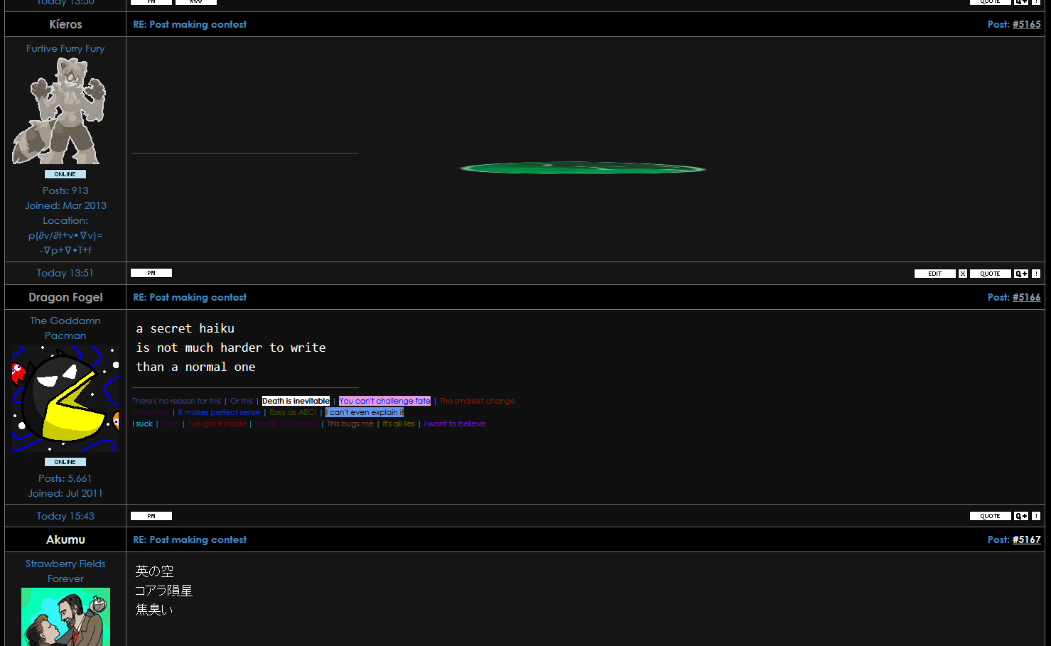View Akumu's avatar image
The height and width of the screenshot is (646, 1051).
point(65,617)
